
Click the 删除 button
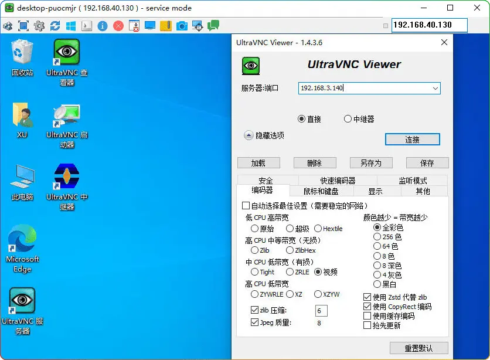click(x=315, y=163)
